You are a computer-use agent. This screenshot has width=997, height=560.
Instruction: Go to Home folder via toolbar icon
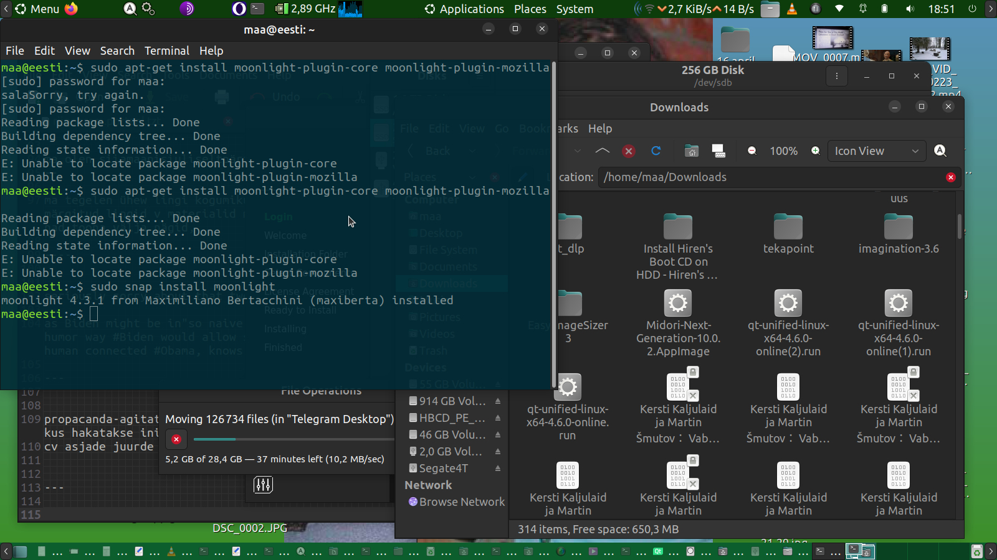click(691, 151)
